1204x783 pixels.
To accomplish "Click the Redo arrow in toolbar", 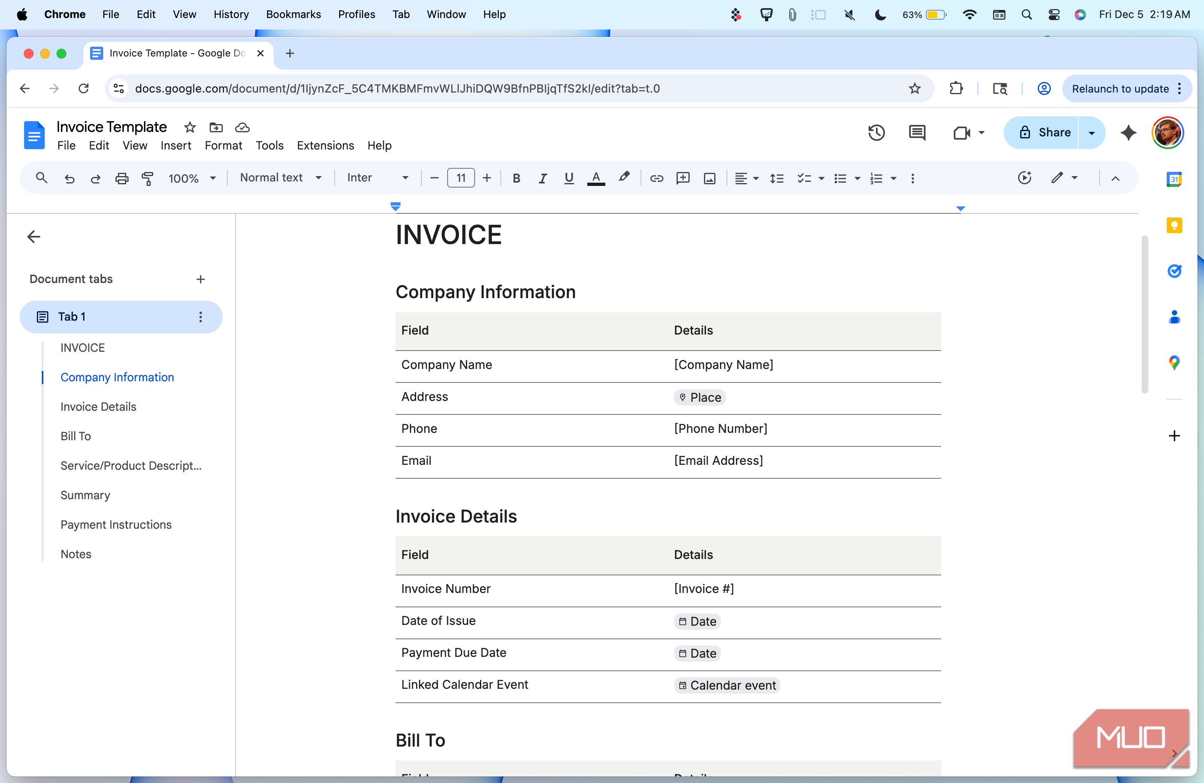I will click(95, 178).
